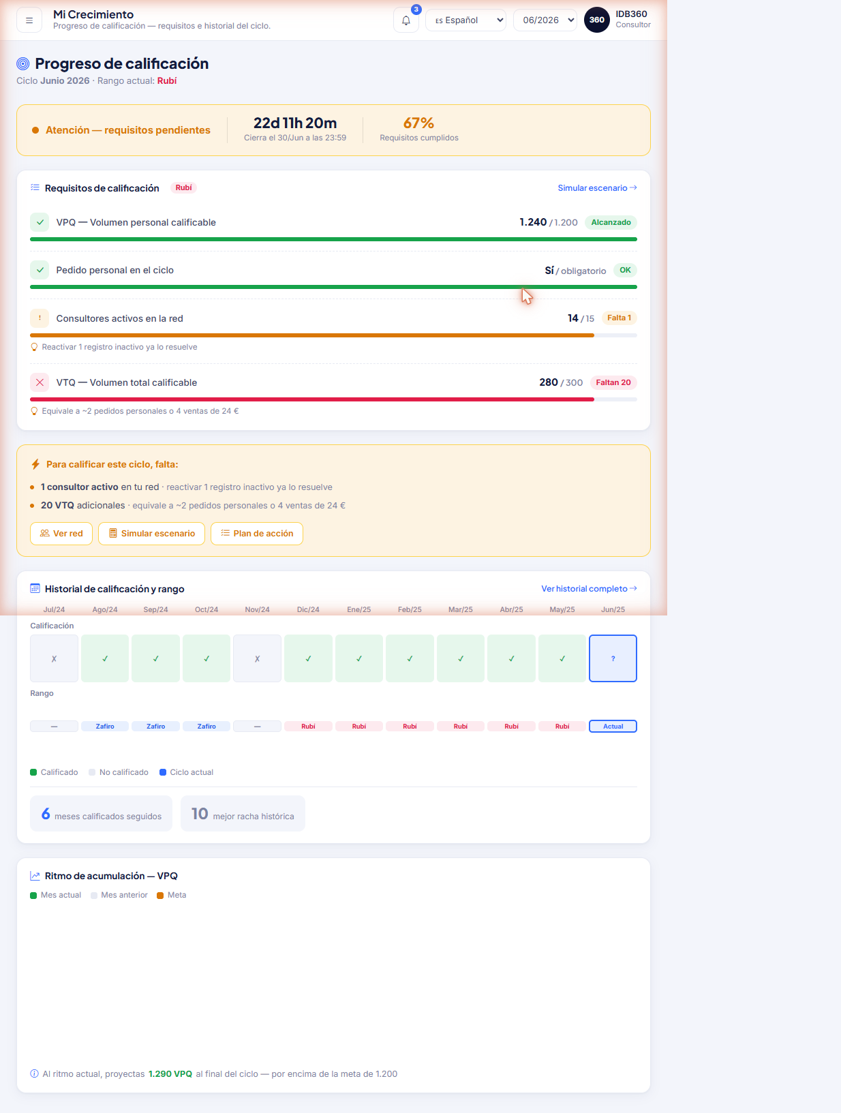Open the Simular escenario link
Screen dimensions: 841x1113
click(x=597, y=188)
